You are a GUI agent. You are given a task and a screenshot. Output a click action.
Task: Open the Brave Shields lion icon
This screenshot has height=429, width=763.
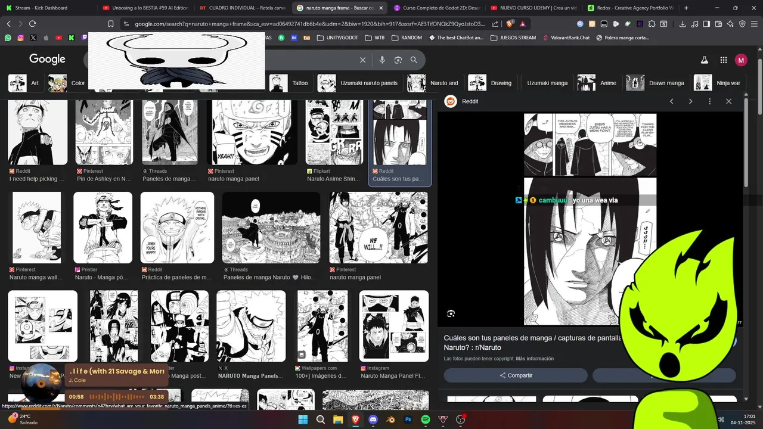pos(510,24)
